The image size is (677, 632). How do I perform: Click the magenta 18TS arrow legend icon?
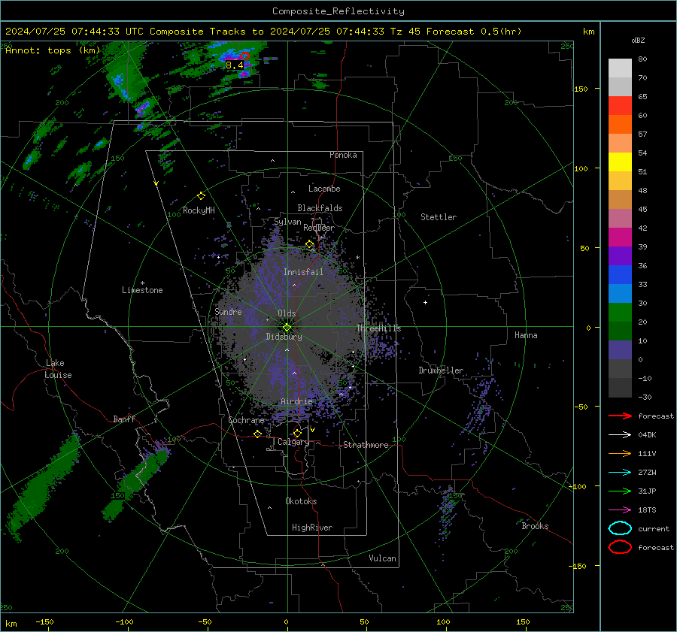[620, 510]
